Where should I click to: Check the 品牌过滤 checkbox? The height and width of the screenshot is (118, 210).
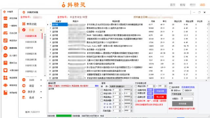pyautogui.click(x=136, y=97)
